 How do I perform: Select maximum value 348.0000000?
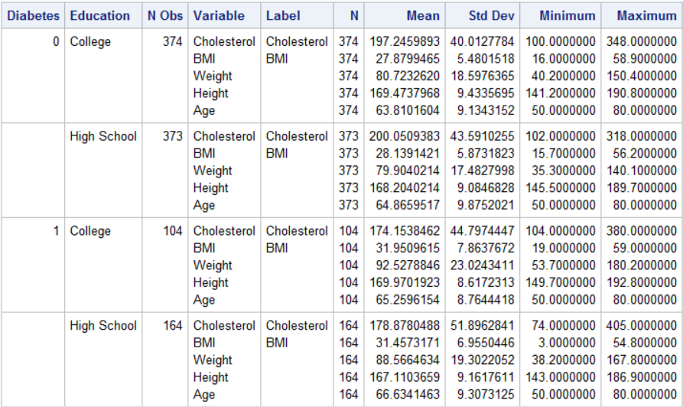coord(642,41)
